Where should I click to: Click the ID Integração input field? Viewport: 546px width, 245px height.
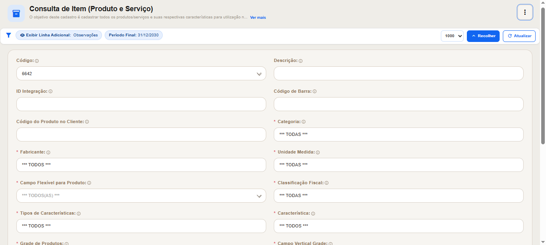141,104
